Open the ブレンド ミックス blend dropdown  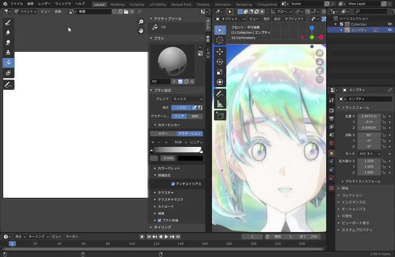click(x=188, y=99)
